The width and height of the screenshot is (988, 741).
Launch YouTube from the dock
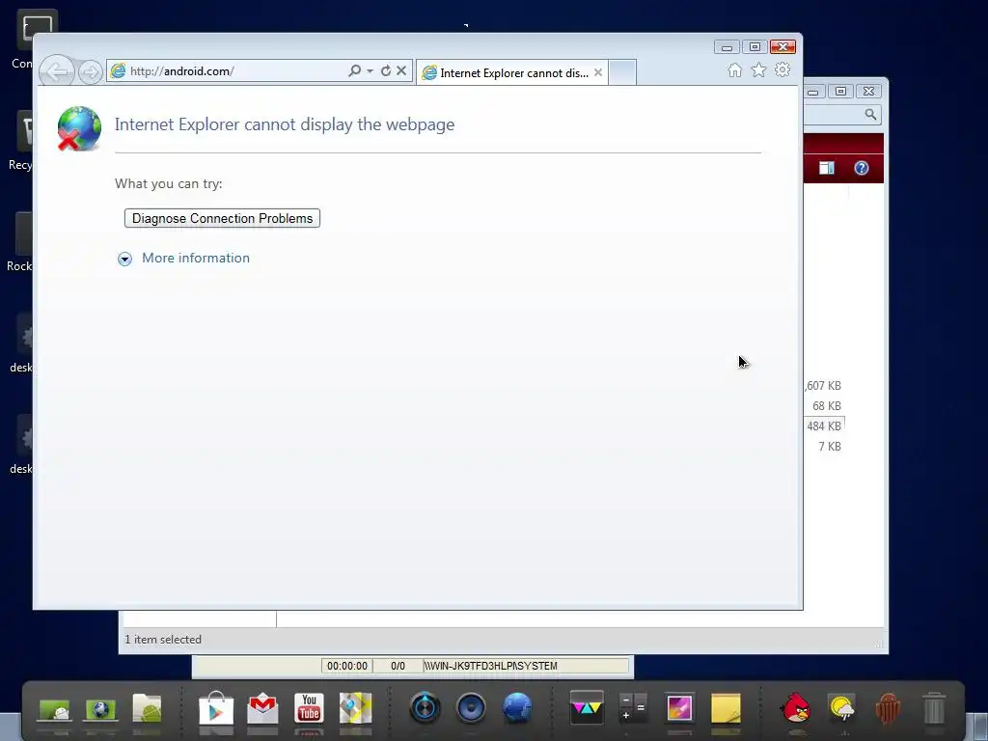(309, 707)
